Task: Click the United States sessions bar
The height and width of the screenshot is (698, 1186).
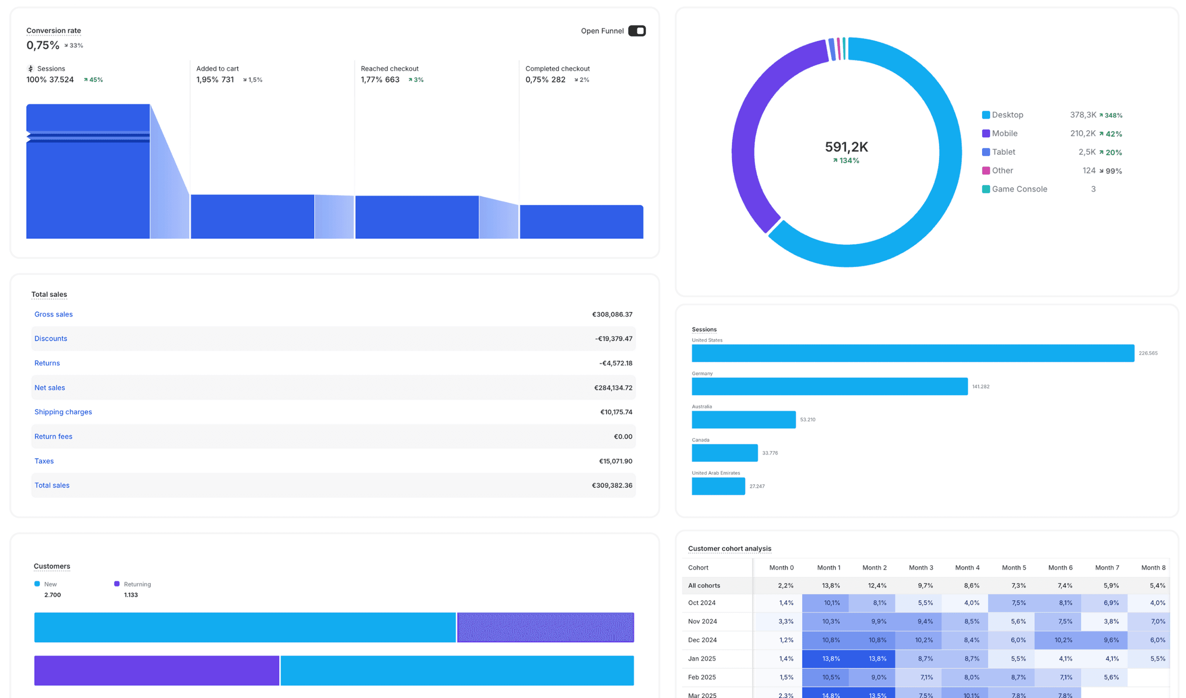Action: click(913, 353)
